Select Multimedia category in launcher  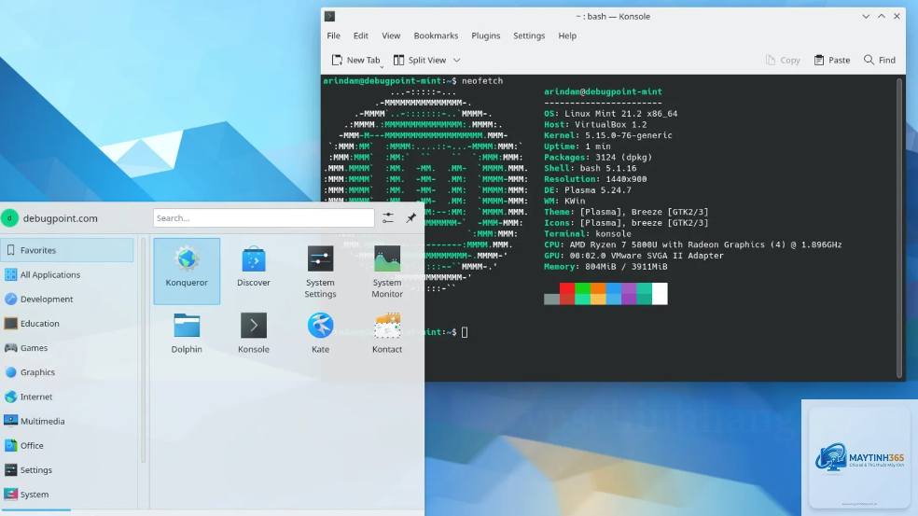click(x=67, y=421)
